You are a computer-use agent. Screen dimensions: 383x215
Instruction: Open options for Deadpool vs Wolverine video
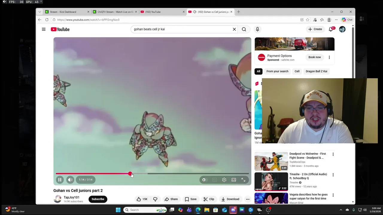[x=333, y=154]
